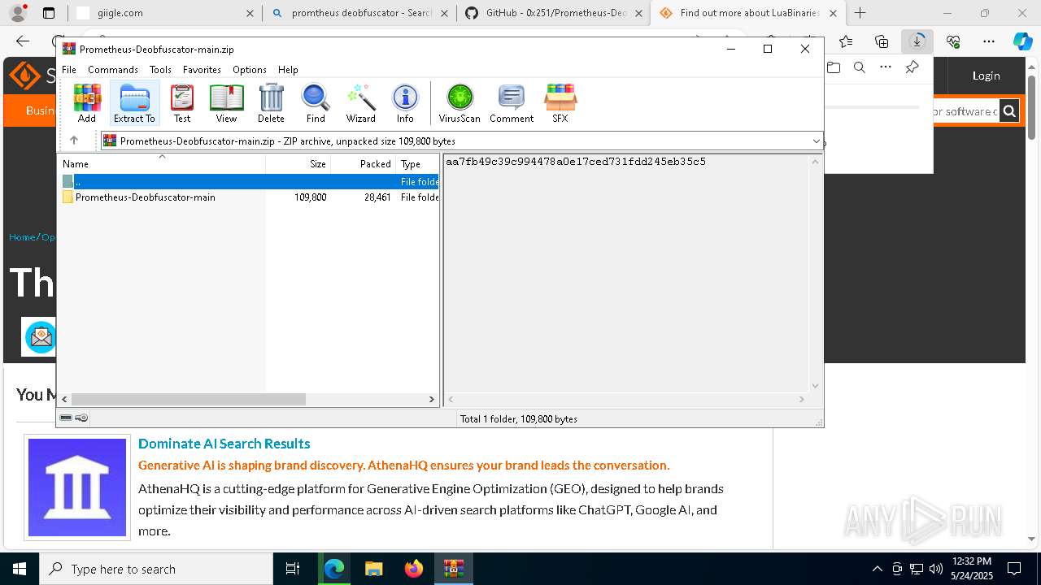1041x585 pixels.
Task: Run VirusScan on the archive
Action: pyautogui.click(x=460, y=103)
